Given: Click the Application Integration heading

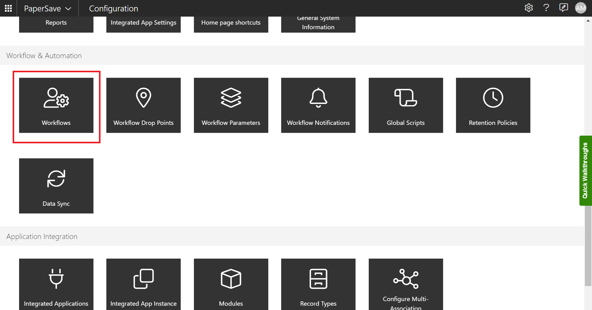Looking at the screenshot, I should 42,236.
